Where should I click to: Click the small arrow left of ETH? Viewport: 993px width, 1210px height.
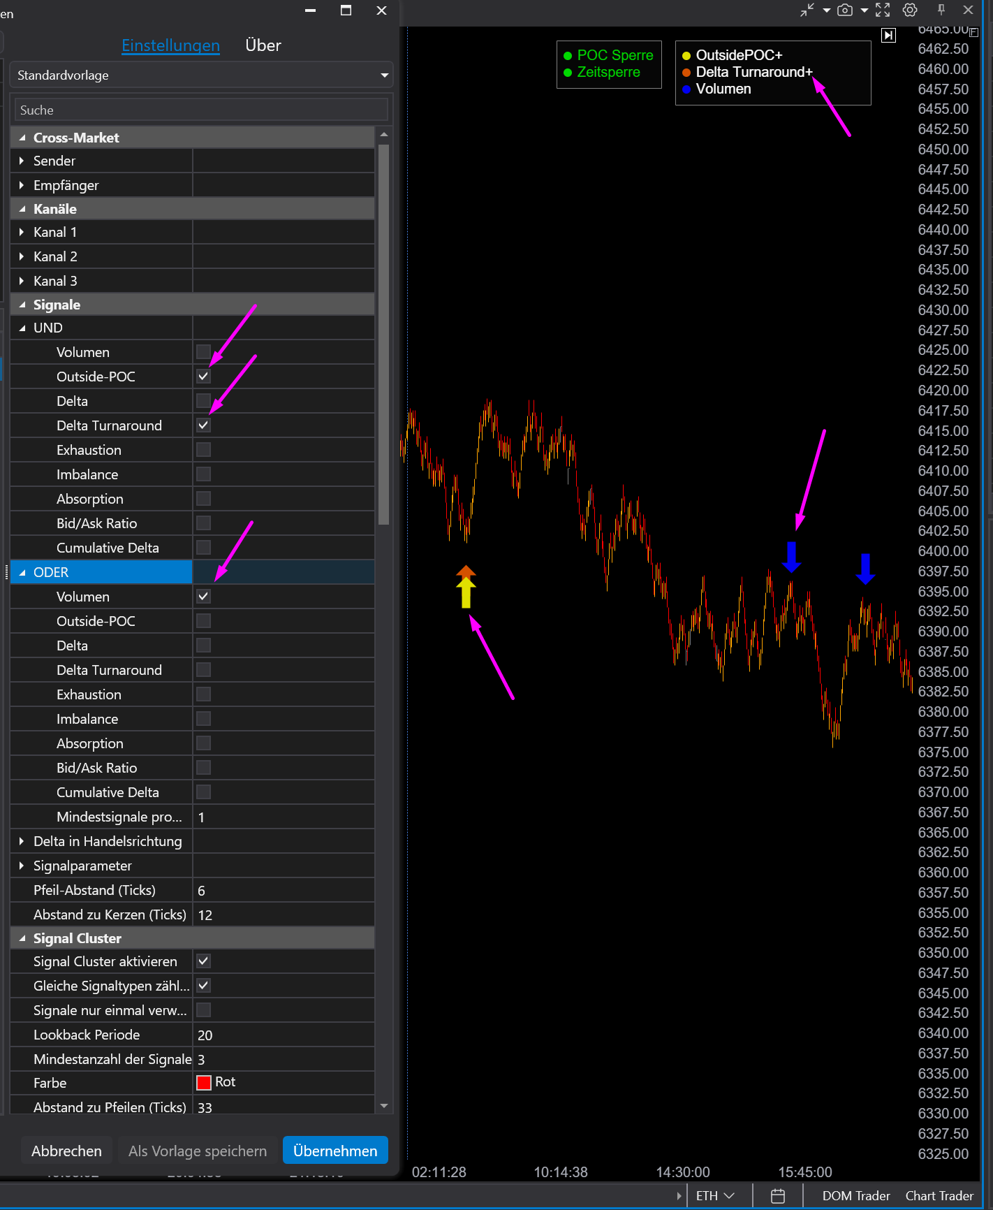(x=679, y=1196)
